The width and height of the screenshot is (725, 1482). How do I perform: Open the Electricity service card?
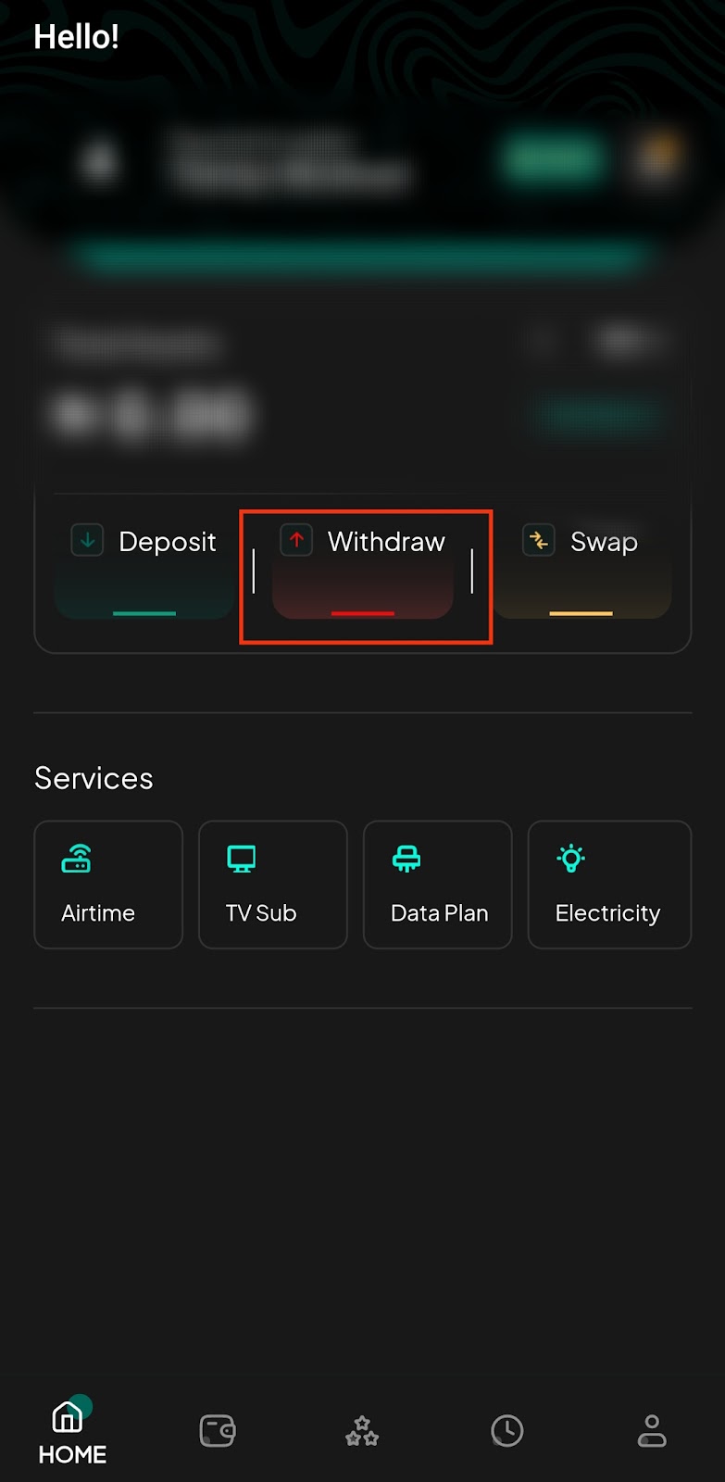(609, 885)
